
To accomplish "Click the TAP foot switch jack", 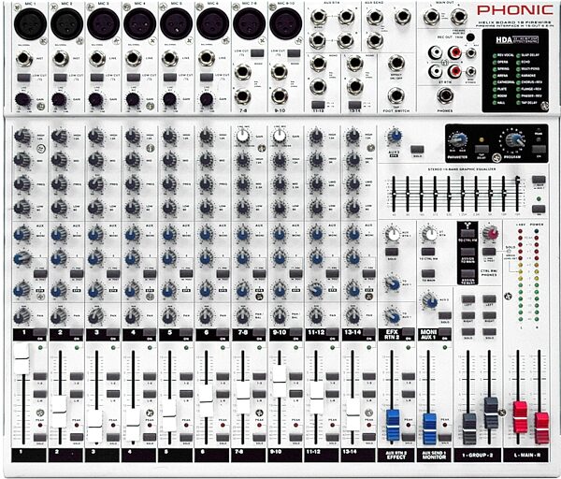I will 396,96.
